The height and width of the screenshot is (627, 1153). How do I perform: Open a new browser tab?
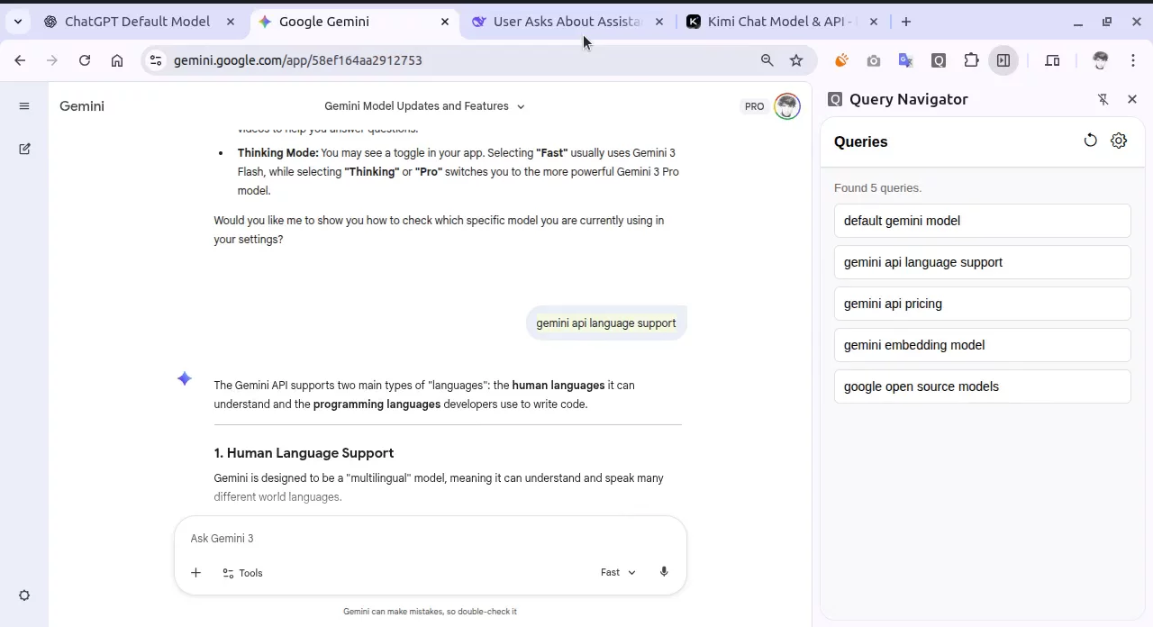[x=906, y=22]
